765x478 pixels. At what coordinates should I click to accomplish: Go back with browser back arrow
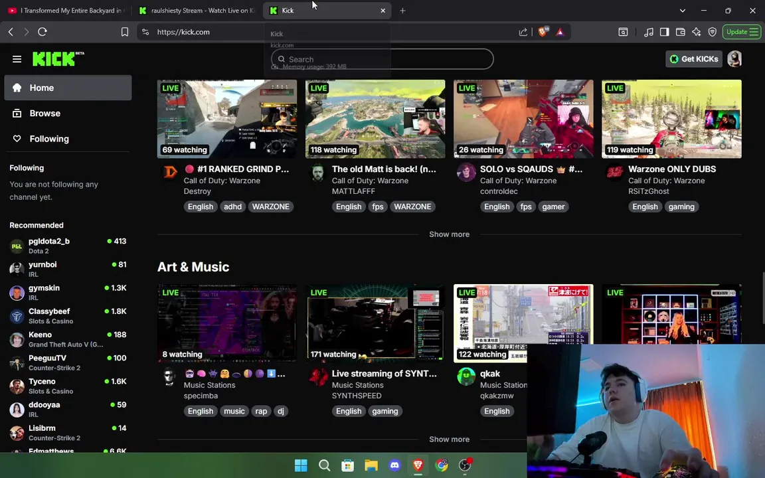click(11, 32)
